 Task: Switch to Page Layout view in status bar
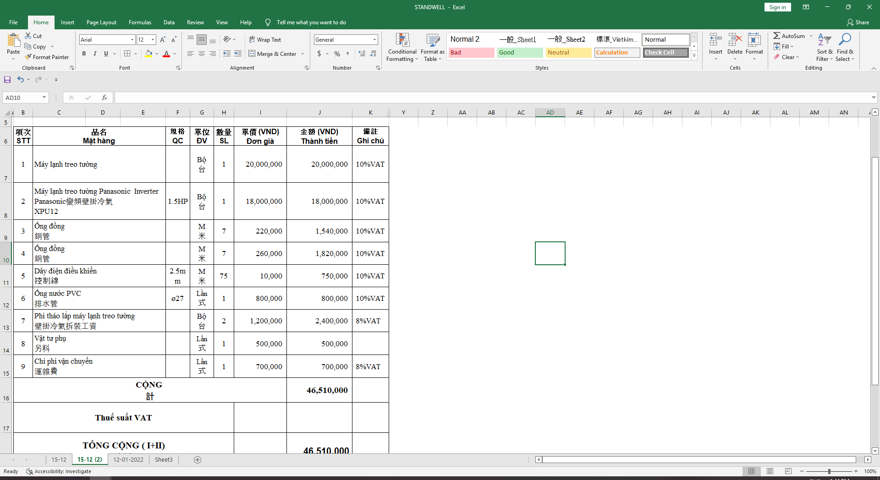coord(770,471)
